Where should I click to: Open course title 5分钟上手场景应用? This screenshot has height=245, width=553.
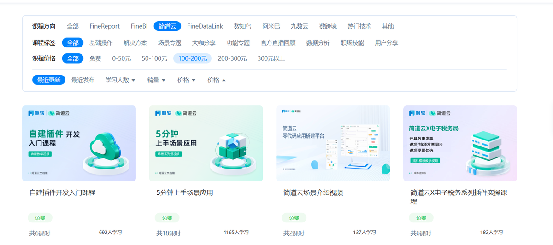click(x=185, y=192)
